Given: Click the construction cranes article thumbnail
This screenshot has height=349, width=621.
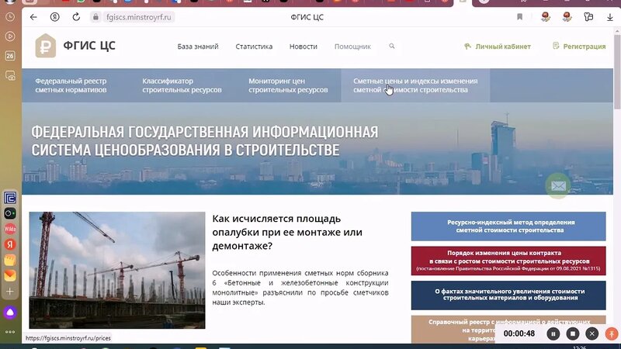Looking at the screenshot, I should (117, 270).
